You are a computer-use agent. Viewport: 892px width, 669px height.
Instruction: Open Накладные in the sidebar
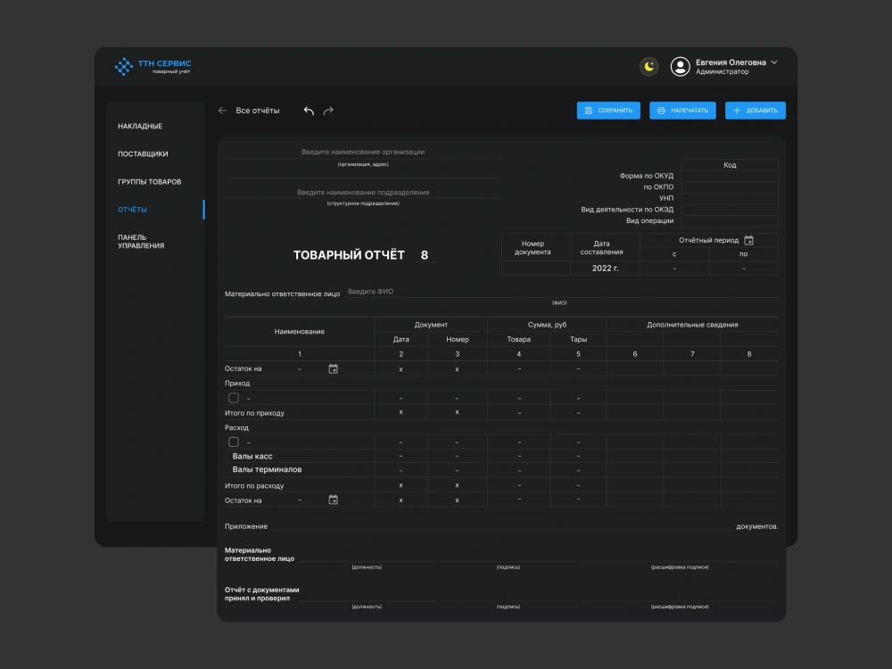click(140, 126)
